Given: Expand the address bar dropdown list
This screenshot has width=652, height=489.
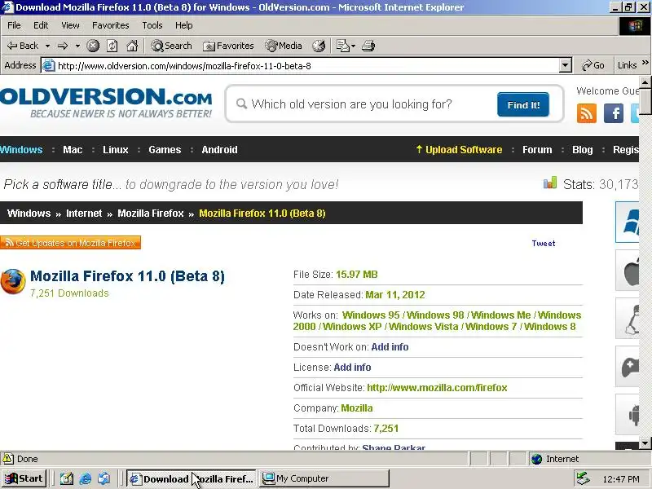Looking at the screenshot, I should coord(566,66).
